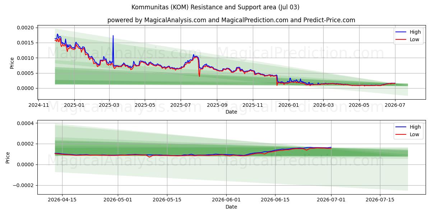This screenshot has width=431, height=215.
Task: Click the '2026-07' x-axis tick label
Action: pyautogui.click(x=395, y=105)
